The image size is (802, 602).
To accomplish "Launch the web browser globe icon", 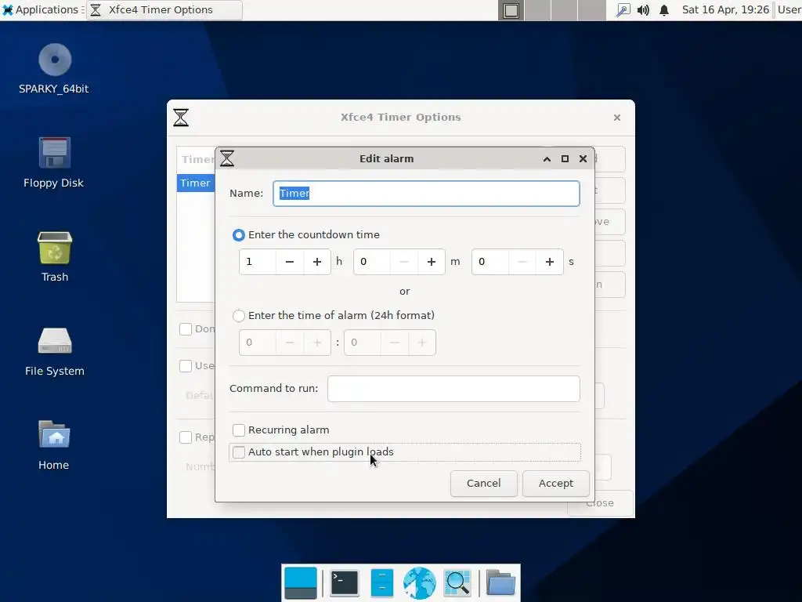I will point(420,583).
